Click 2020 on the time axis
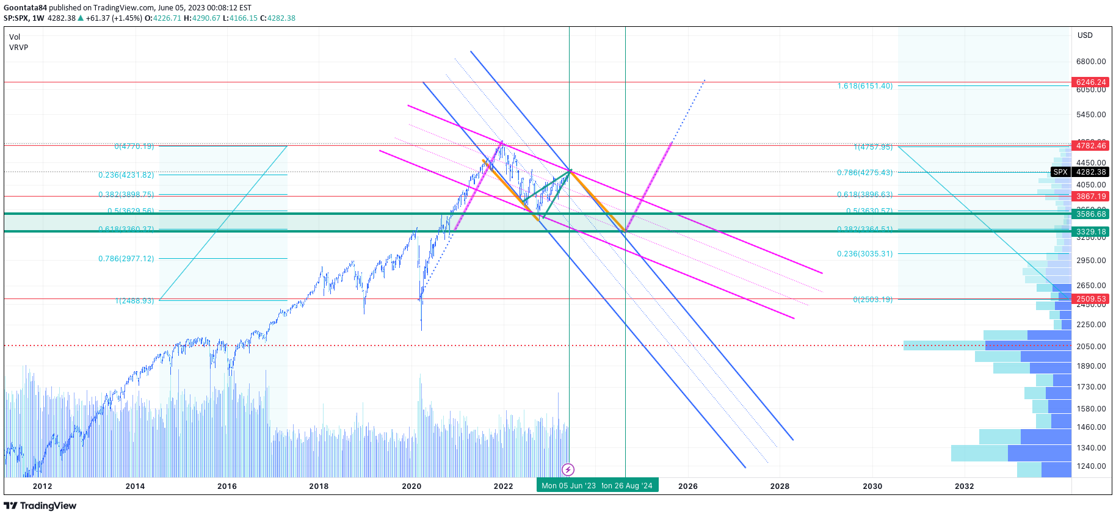Screen dimensions: 1116x517 coord(411,486)
